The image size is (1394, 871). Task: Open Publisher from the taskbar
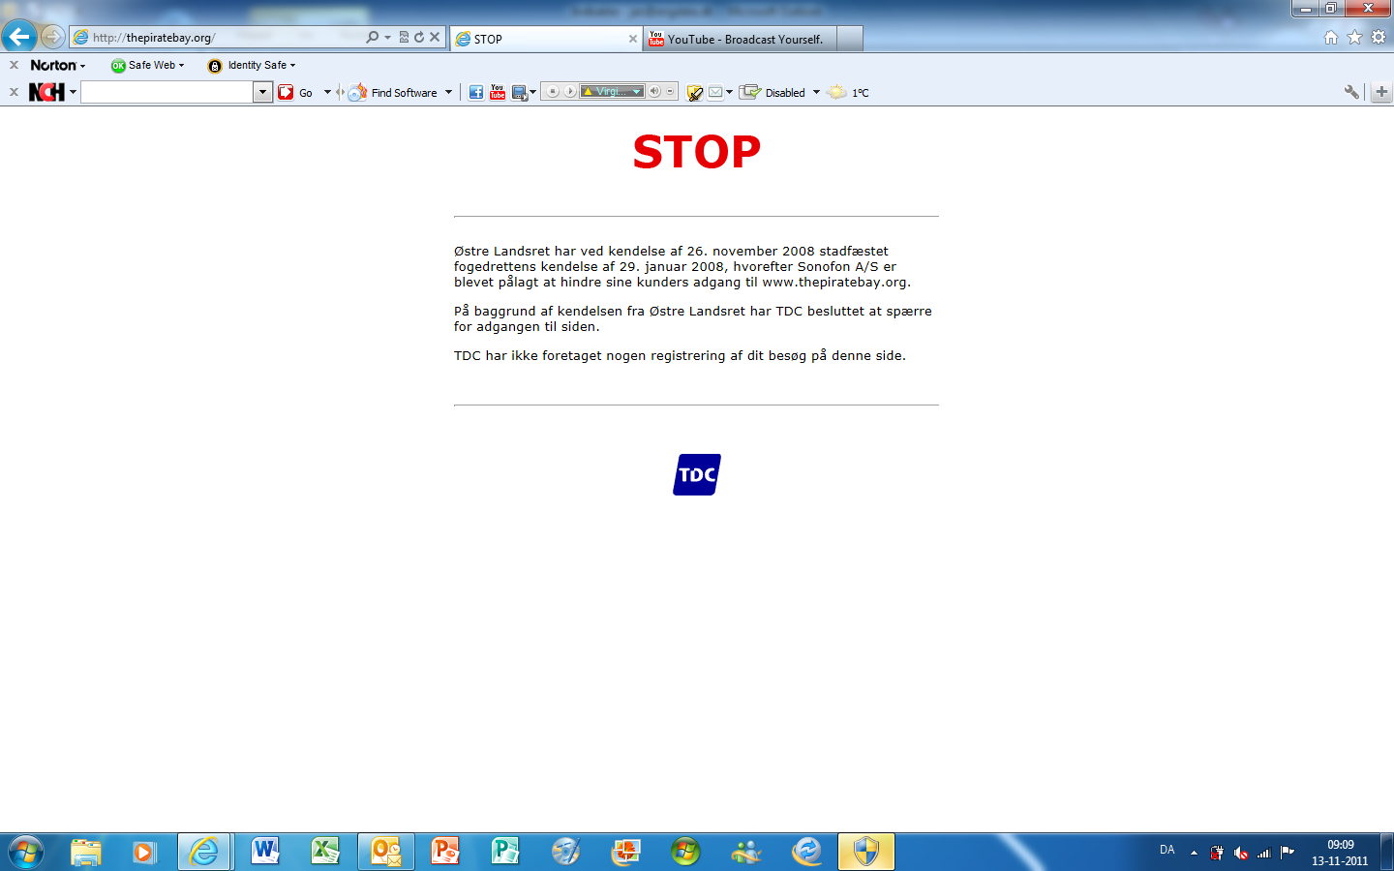tap(505, 852)
